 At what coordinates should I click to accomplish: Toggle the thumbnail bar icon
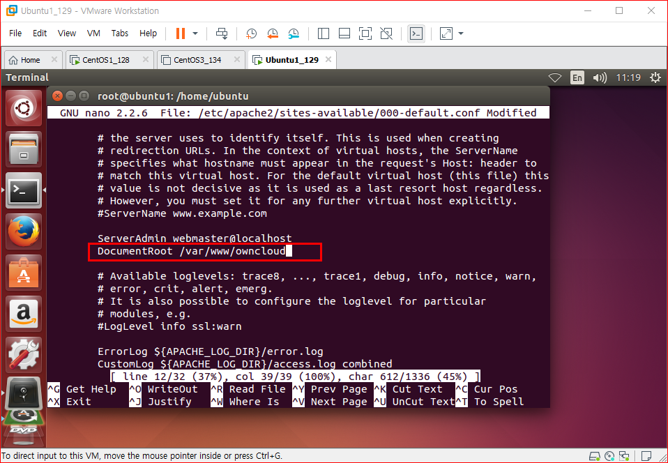tap(344, 33)
